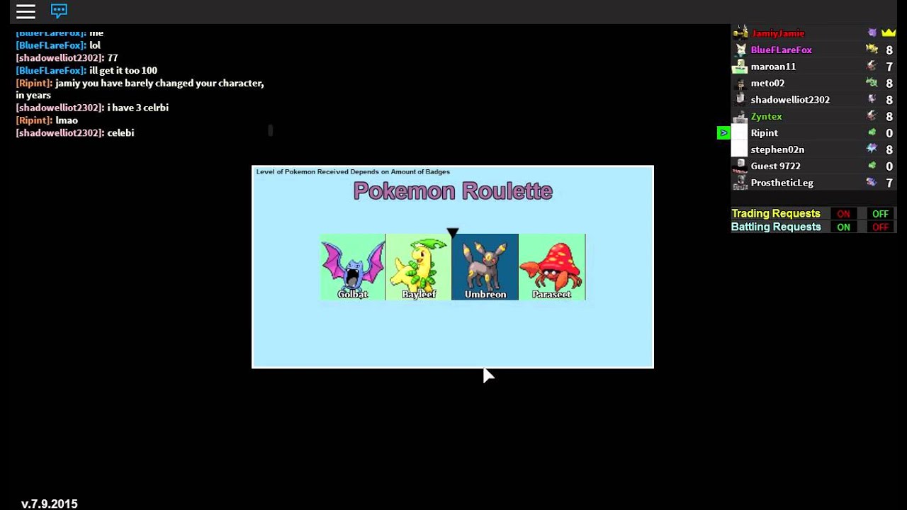Click chat message 'ill get it too 100'
The image size is (907, 510).
(x=123, y=70)
